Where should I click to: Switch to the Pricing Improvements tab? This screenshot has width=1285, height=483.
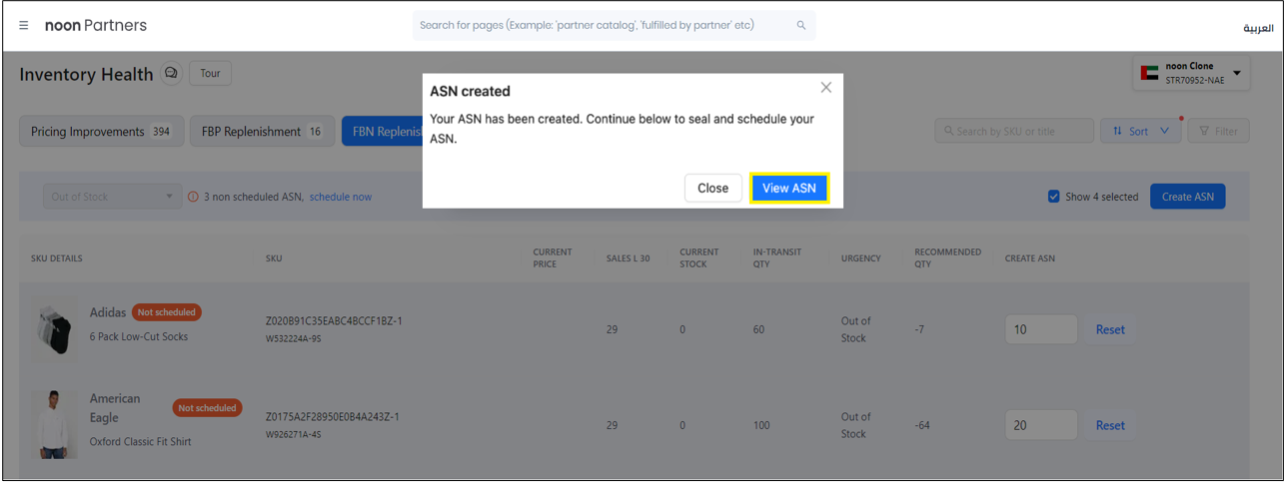[101, 131]
